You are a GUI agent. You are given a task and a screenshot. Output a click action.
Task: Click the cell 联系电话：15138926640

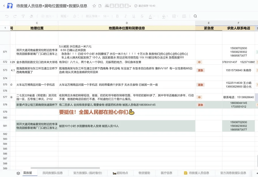pos(238,97)
